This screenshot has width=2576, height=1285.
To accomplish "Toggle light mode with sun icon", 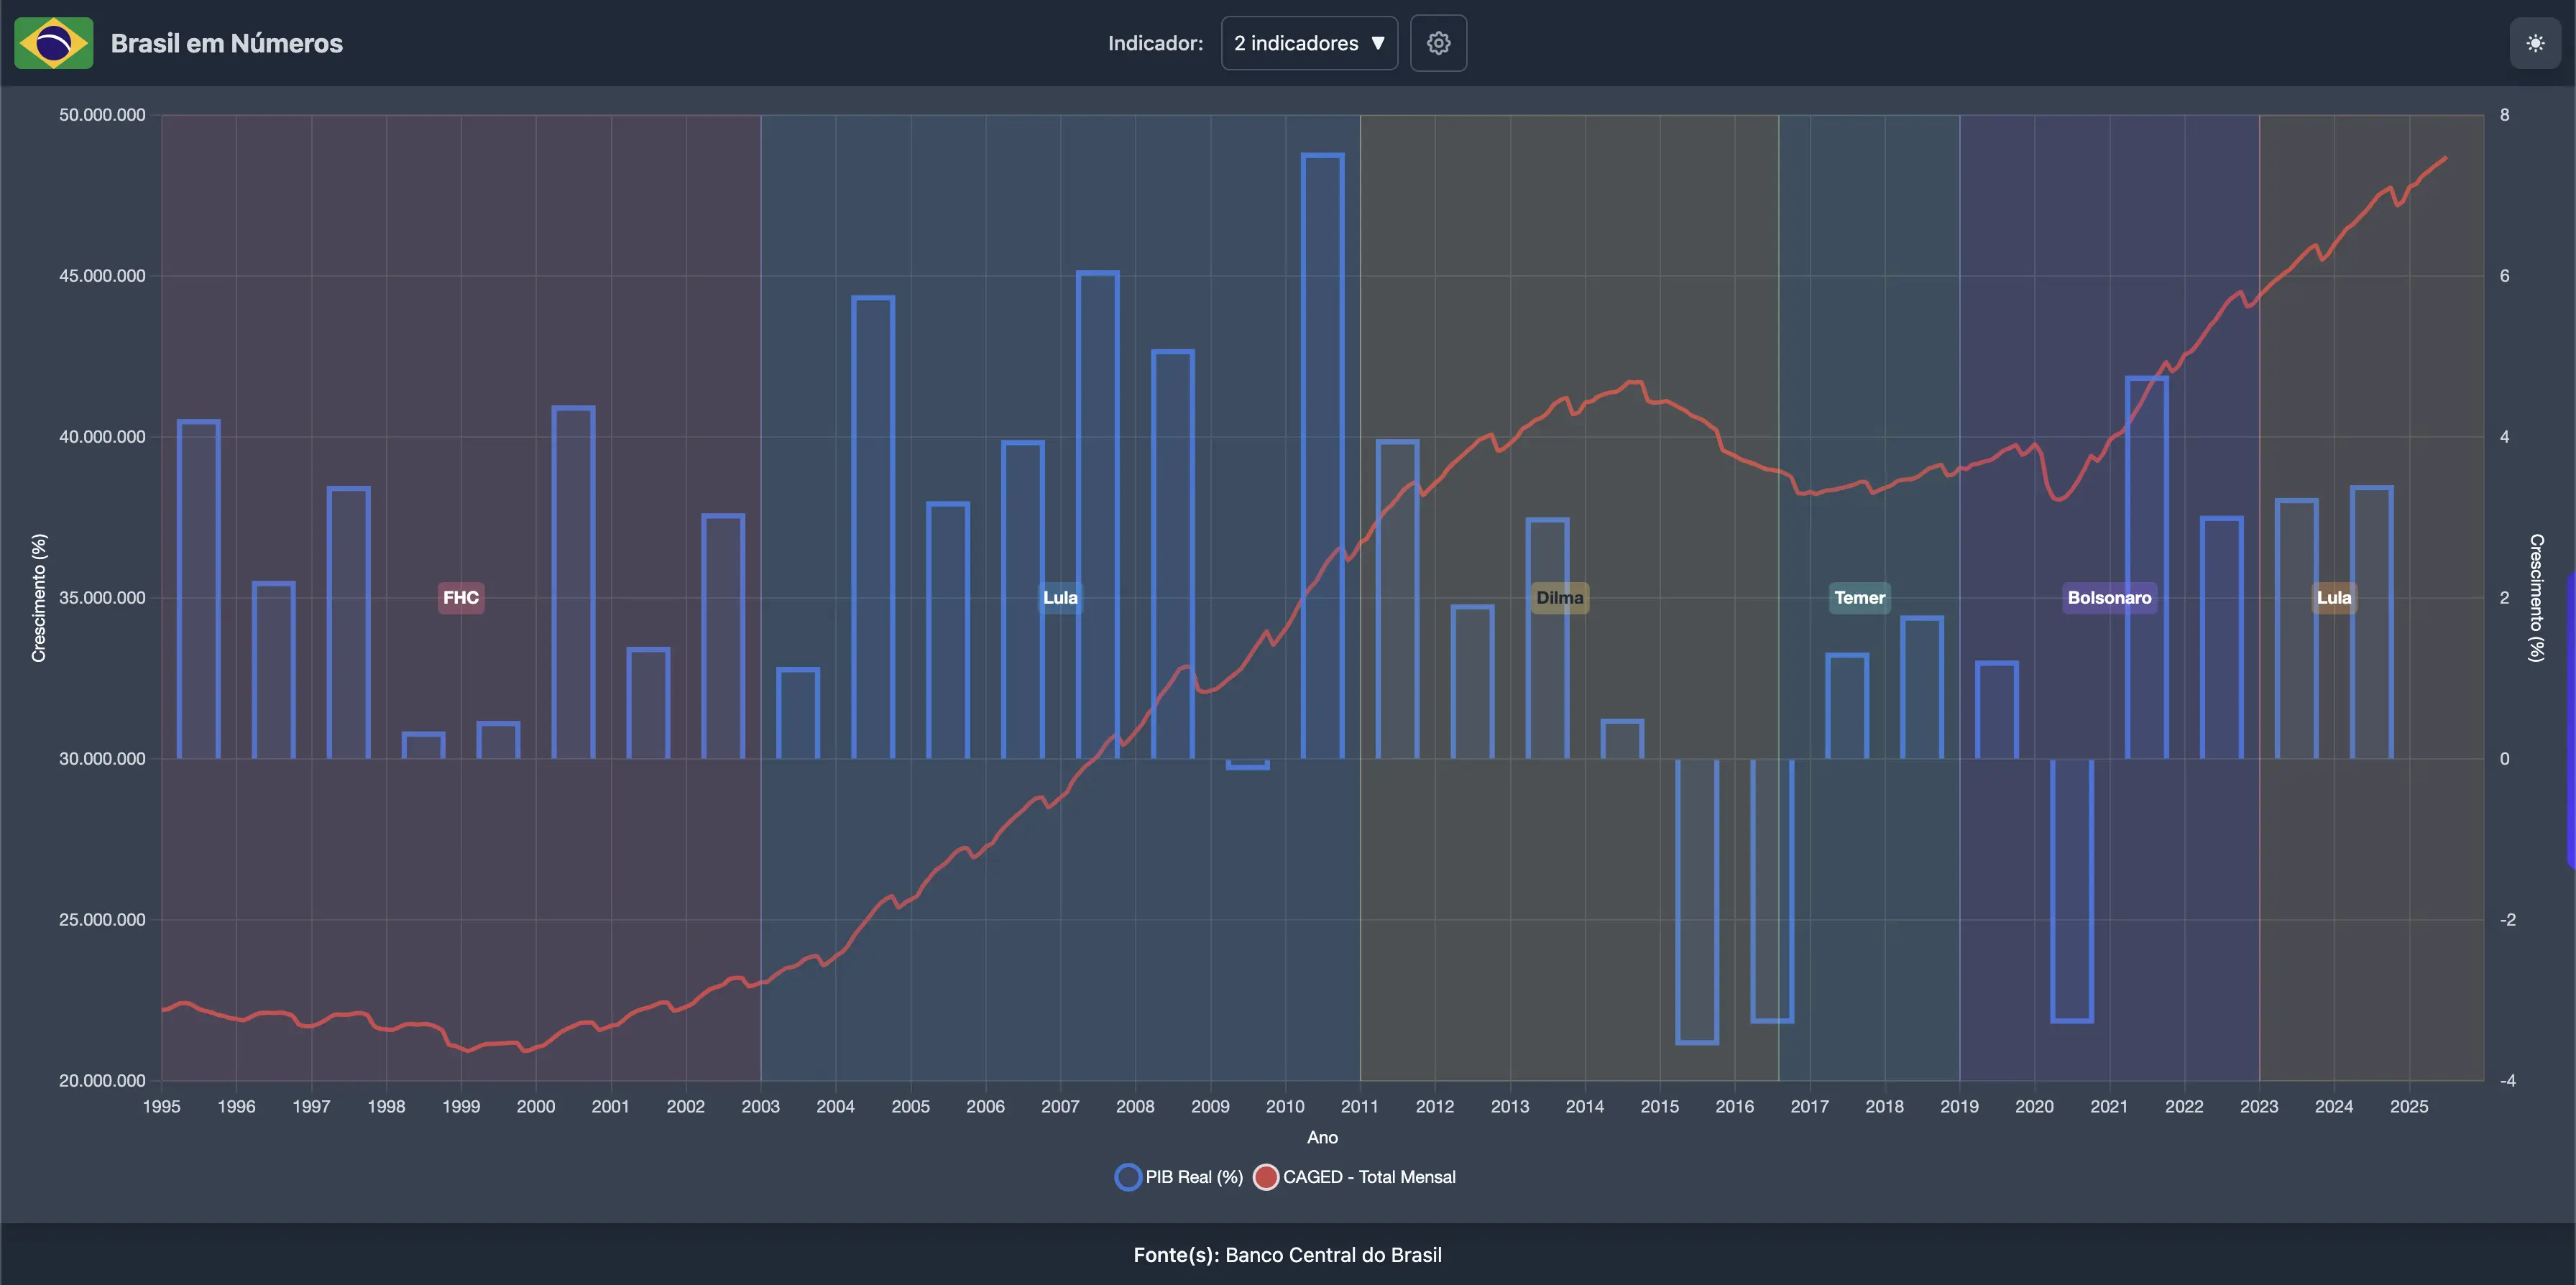I will tap(2535, 43).
